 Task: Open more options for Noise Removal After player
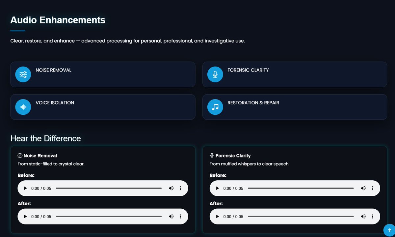(180, 217)
